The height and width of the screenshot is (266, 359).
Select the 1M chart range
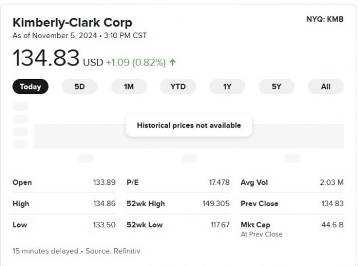[x=129, y=87]
